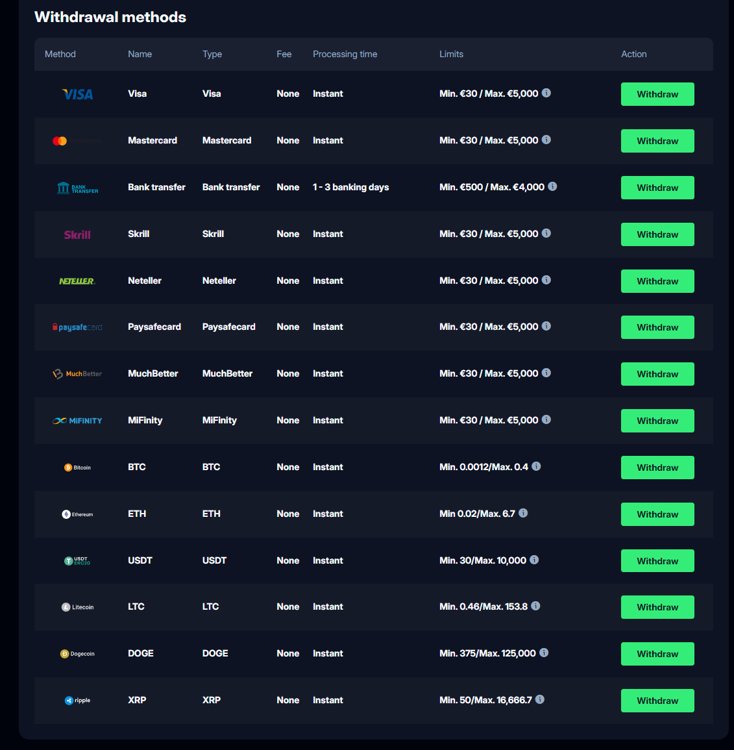Select Withdraw for Litecoin
The width and height of the screenshot is (734, 750).
(657, 607)
